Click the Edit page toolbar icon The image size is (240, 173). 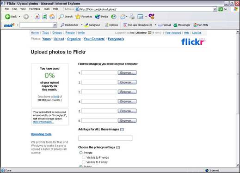click(141, 17)
